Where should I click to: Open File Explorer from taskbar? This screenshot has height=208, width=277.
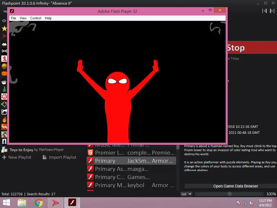22,203
